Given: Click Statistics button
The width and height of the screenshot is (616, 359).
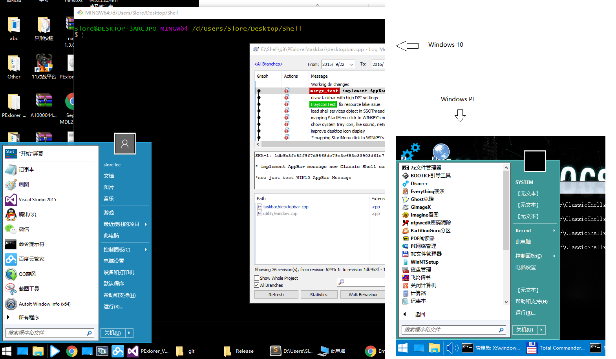Looking at the screenshot, I should [319, 295].
